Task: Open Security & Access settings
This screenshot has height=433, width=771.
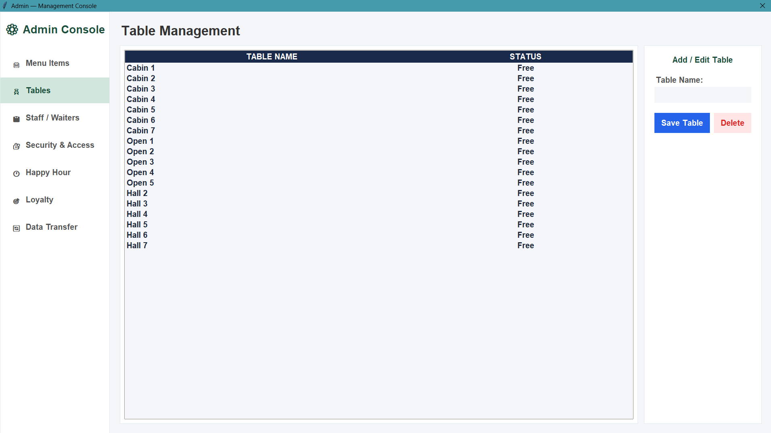Action: click(x=55, y=145)
